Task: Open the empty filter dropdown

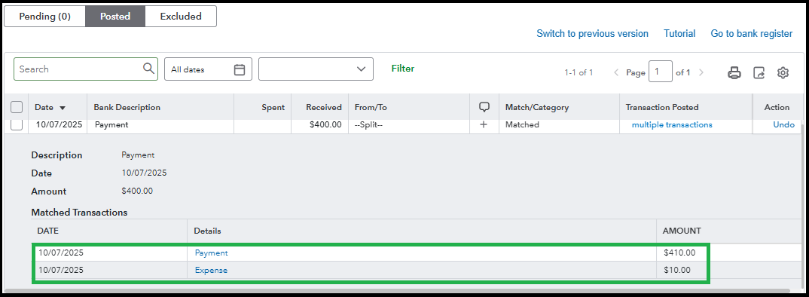Action: pyautogui.click(x=316, y=69)
